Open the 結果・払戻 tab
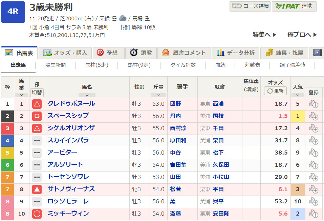 click(x=284, y=53)
